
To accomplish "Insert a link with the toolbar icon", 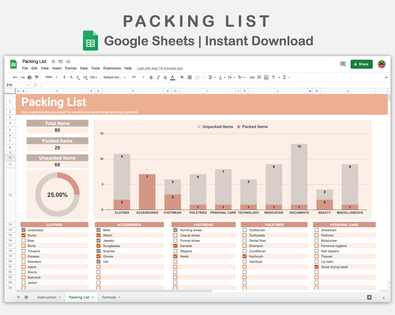I will (x=252, y=77).
